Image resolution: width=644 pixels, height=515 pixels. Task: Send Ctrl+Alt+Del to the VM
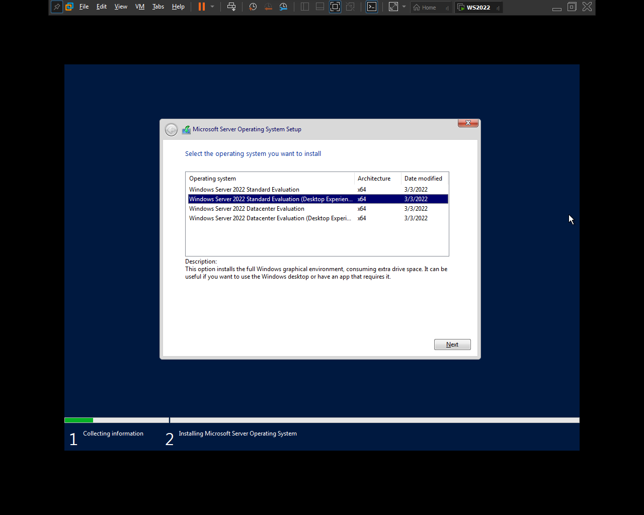[231, 7]
